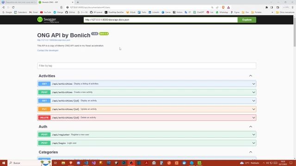Click the Categories section heading
Screen dimensions: 296x166
(48, 152)
